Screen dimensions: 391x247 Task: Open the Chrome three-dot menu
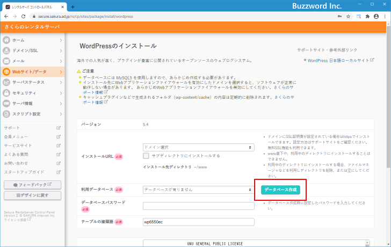pos(385,17)
